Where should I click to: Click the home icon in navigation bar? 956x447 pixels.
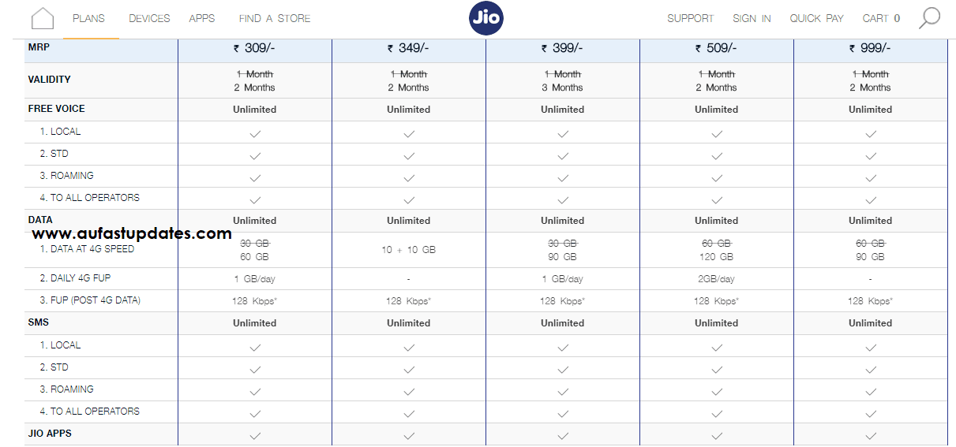click(43, 18)
